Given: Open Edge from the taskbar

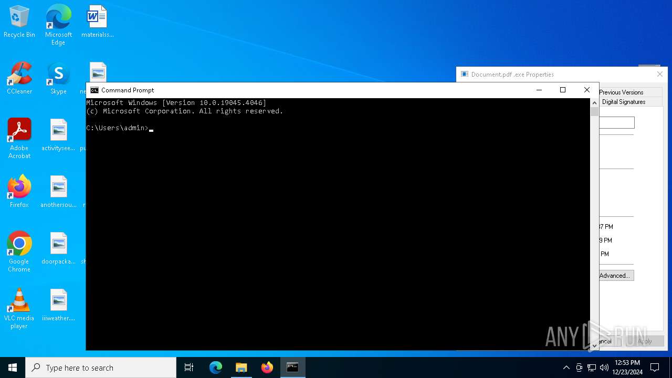Looking at the screenshot, I should [216, 367].
